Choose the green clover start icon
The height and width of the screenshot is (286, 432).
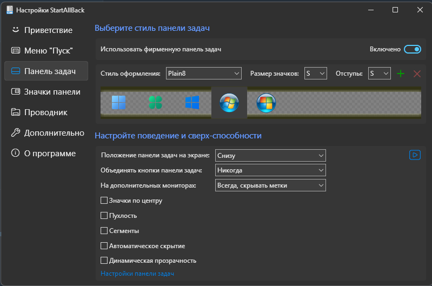coord(155,103)
